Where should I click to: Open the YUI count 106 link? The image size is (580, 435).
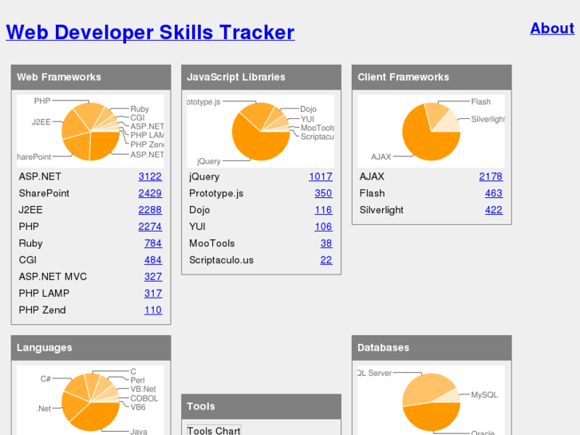(x=323, y=227)
